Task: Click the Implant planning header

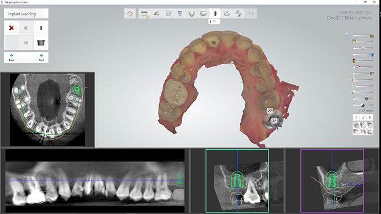Action: (x=26, y=14)
